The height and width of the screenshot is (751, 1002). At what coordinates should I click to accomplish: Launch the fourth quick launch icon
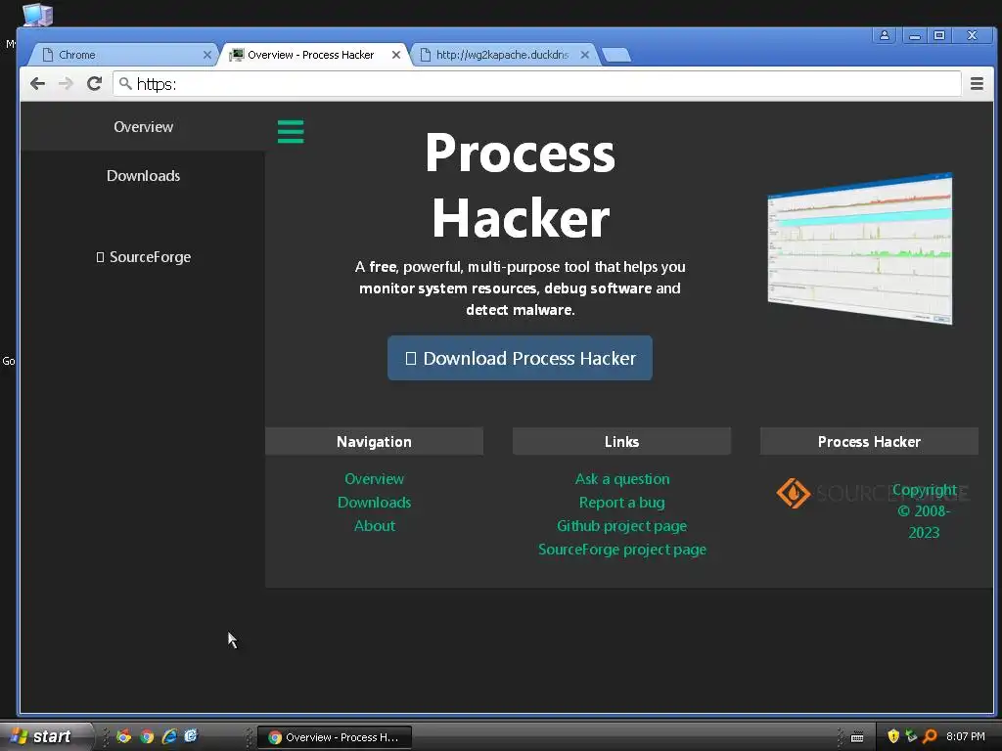point(191,736)
